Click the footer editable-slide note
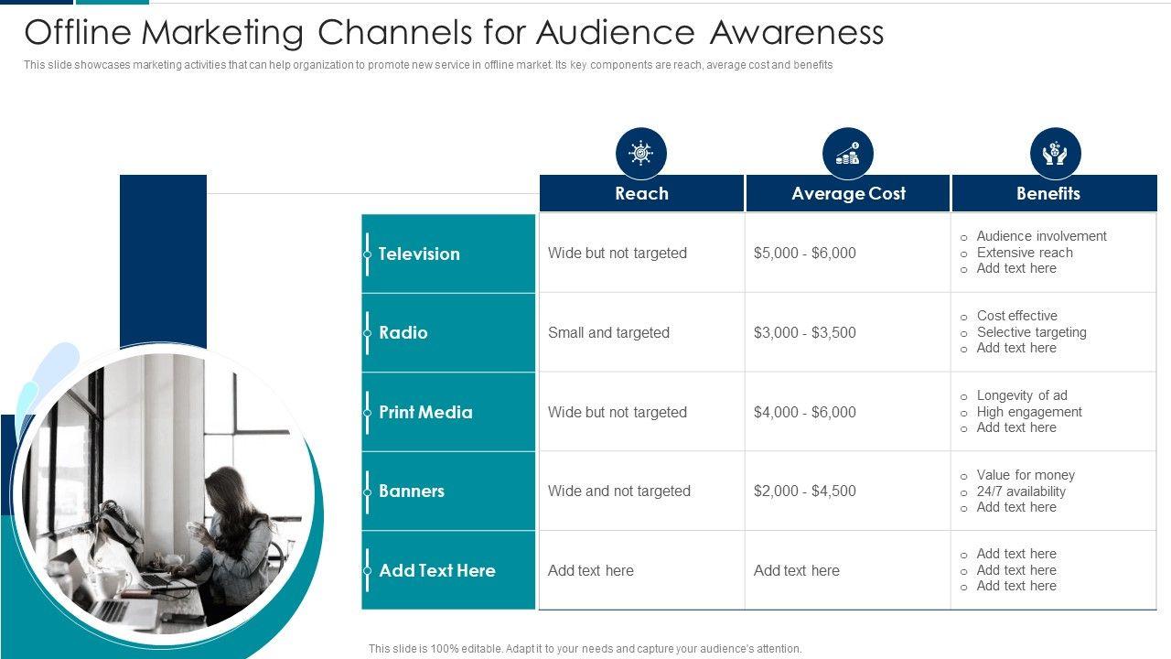Screen dimensions: 1171x659 585,649
